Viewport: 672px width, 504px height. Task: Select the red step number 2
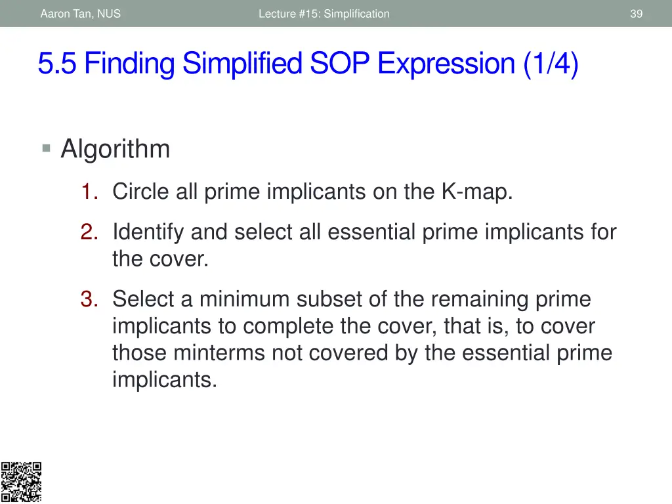click(x=89, y=232)
